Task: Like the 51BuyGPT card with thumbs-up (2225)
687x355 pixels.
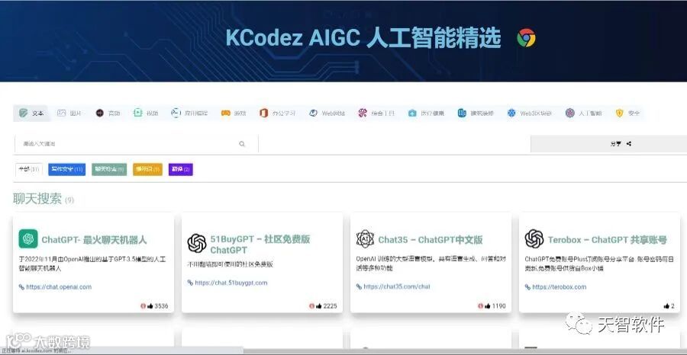Action: (x=319, y=306)
